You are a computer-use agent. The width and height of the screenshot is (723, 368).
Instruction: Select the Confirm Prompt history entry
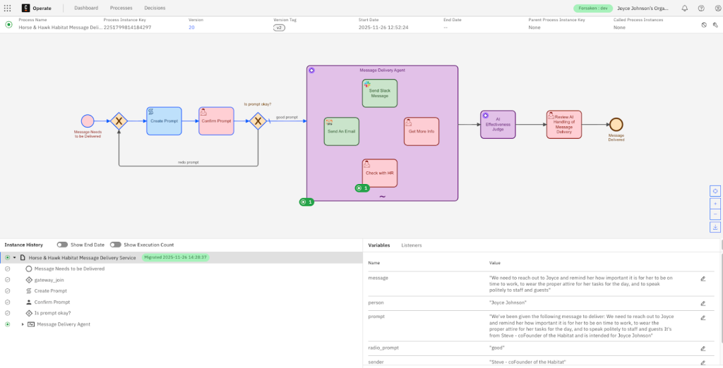[52, 302]
